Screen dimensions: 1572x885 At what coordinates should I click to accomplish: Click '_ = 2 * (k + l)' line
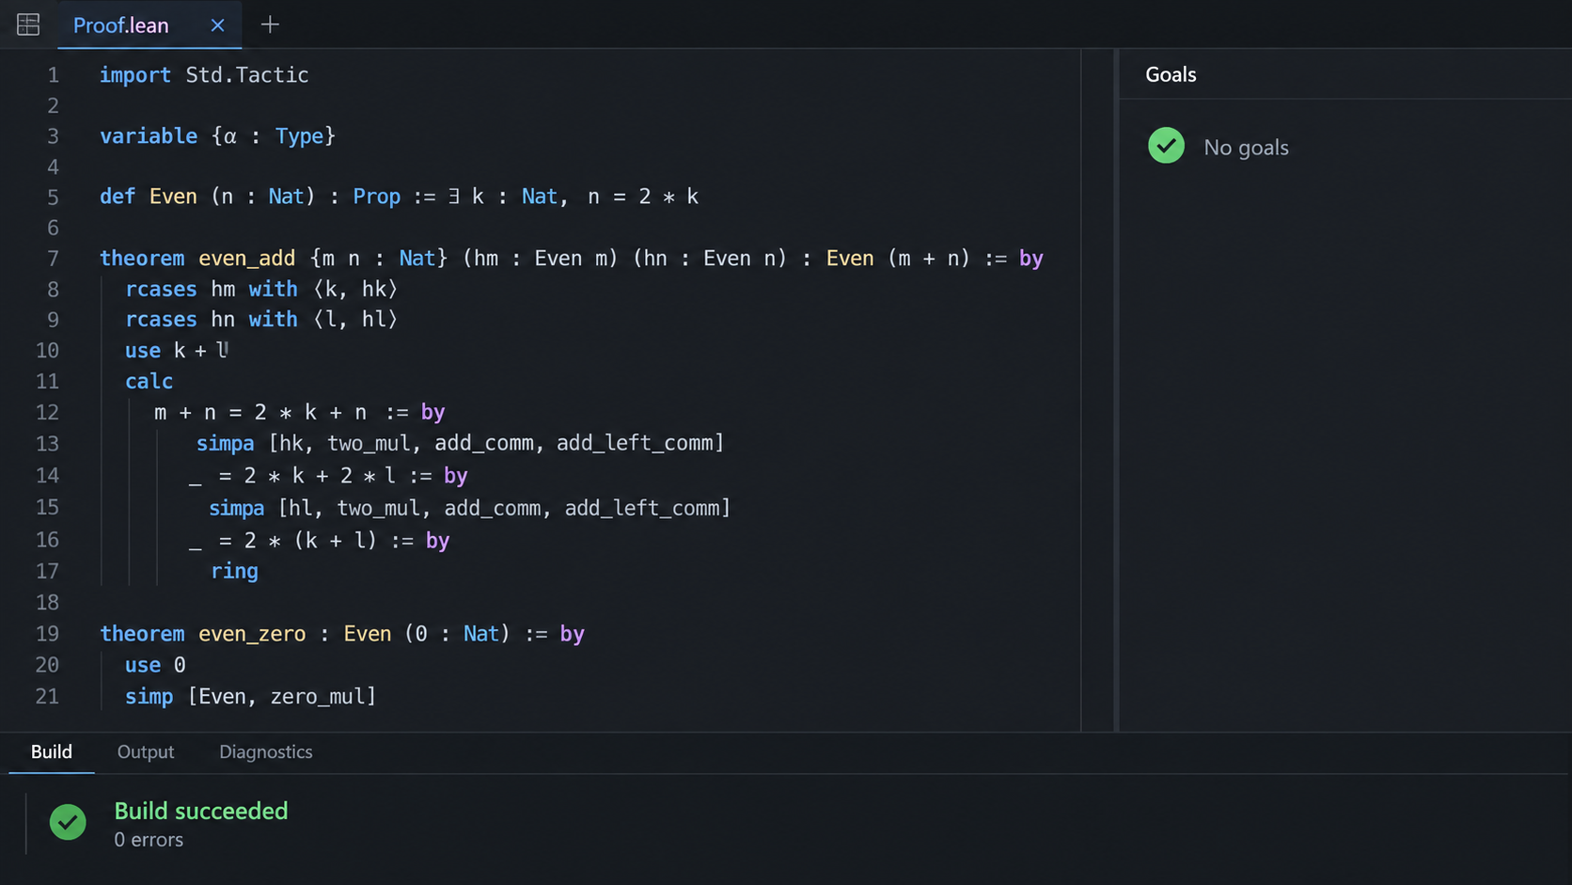coord(319,541)
